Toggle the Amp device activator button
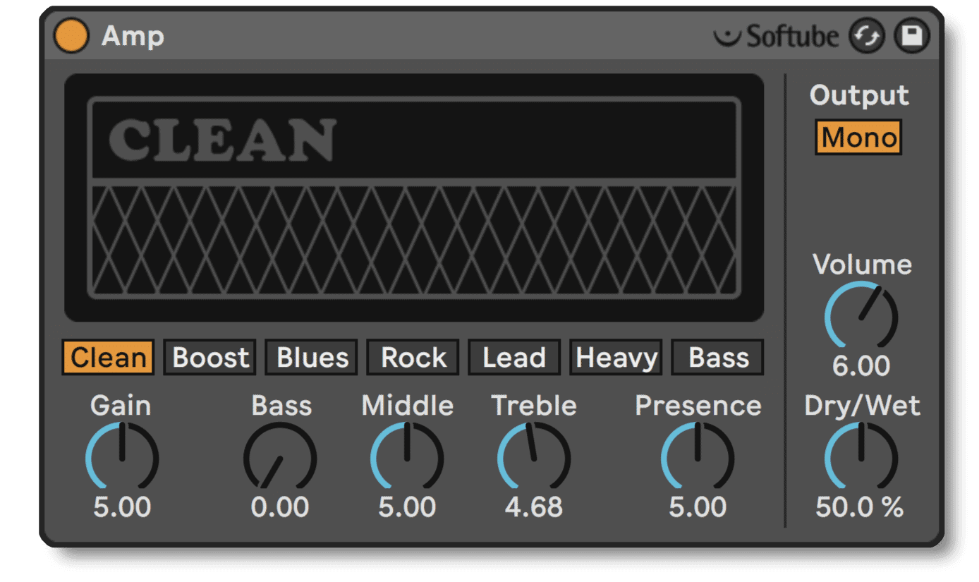This screenshot has width=979, height=582. (71, 36)
